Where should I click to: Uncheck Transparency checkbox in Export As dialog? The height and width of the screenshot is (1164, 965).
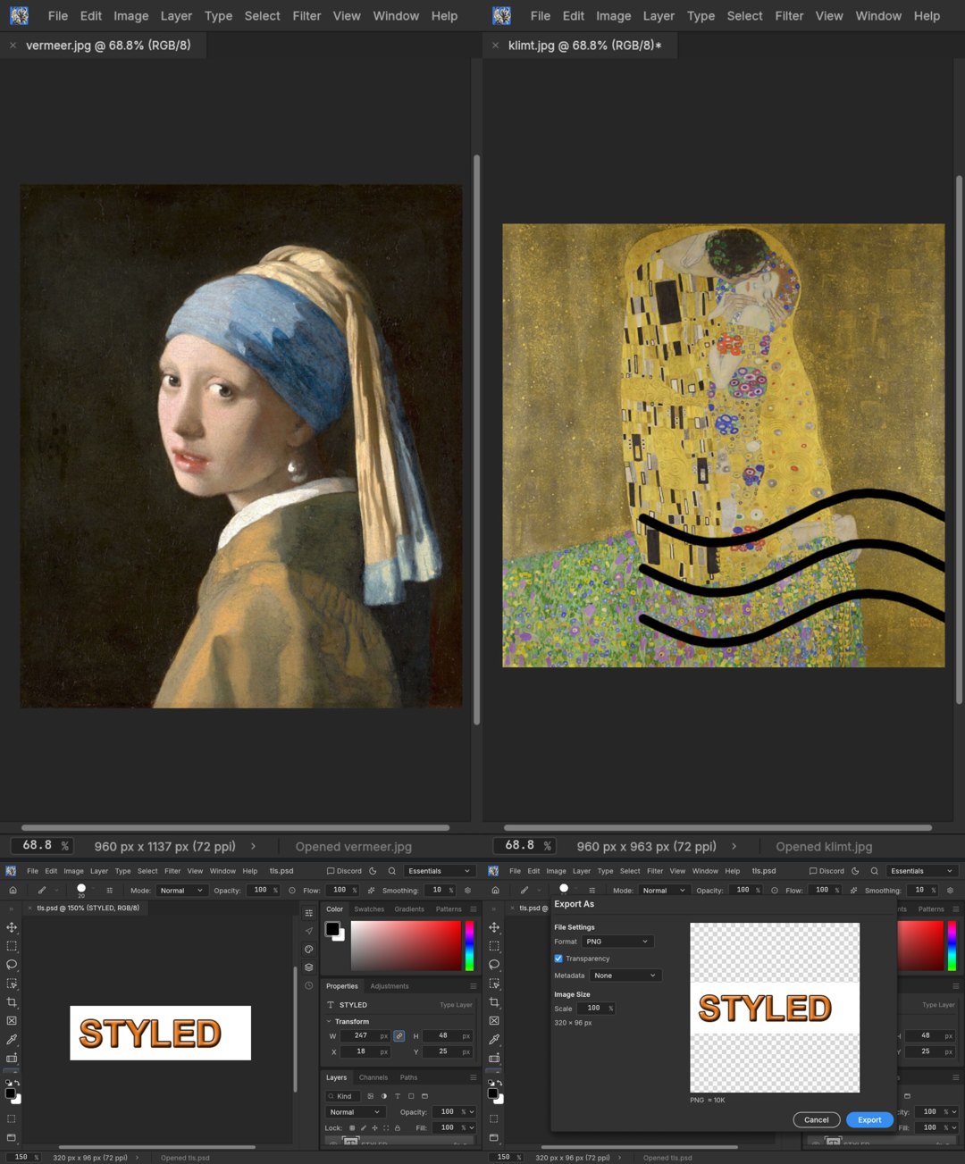[558, 959]
